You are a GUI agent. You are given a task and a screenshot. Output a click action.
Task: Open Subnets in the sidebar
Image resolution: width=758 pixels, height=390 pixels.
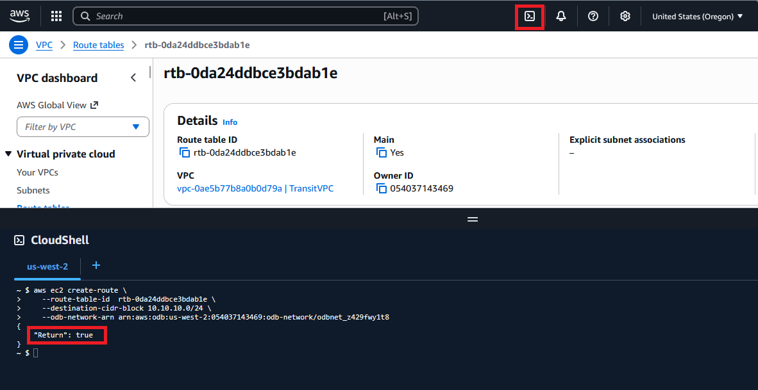click(x=33, y=190)
